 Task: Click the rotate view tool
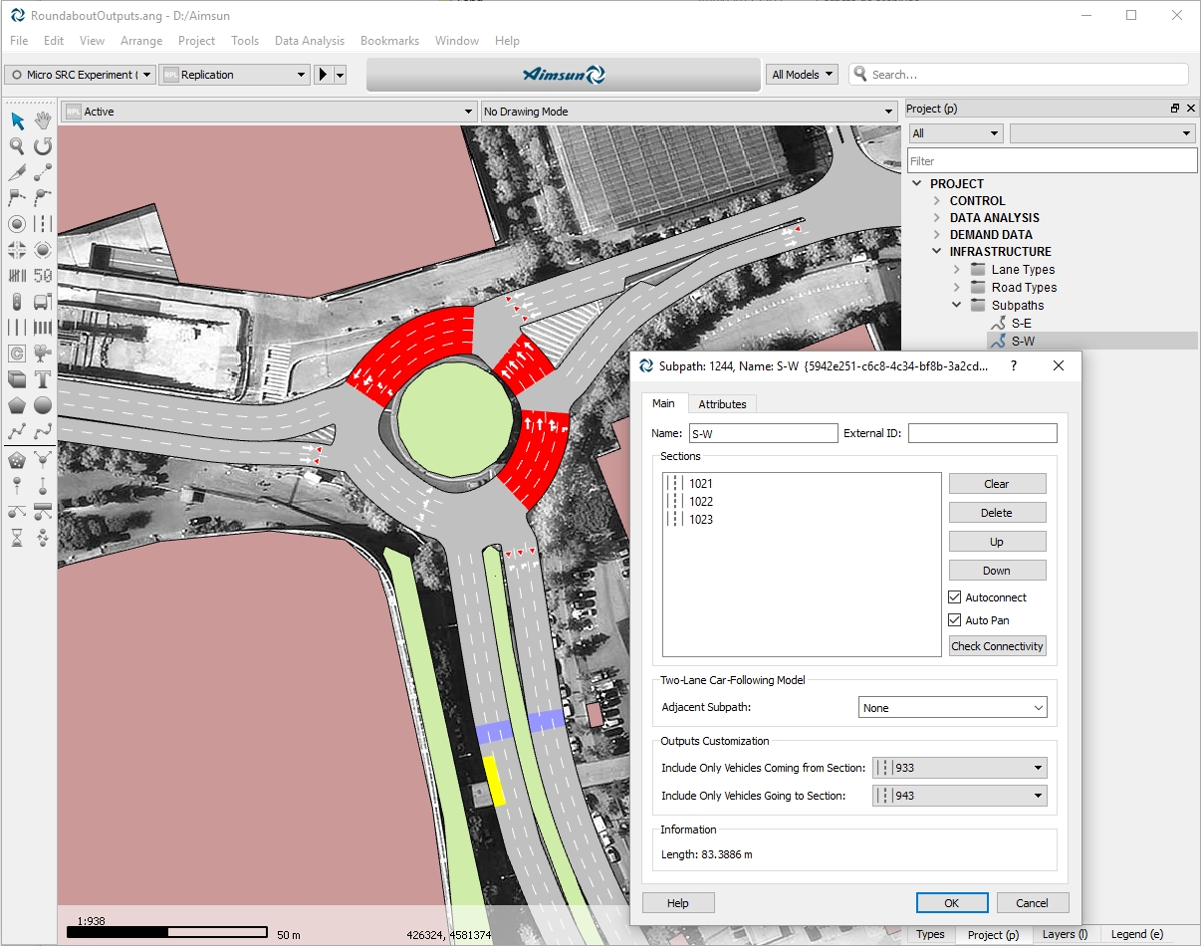(x=43, y=146)
